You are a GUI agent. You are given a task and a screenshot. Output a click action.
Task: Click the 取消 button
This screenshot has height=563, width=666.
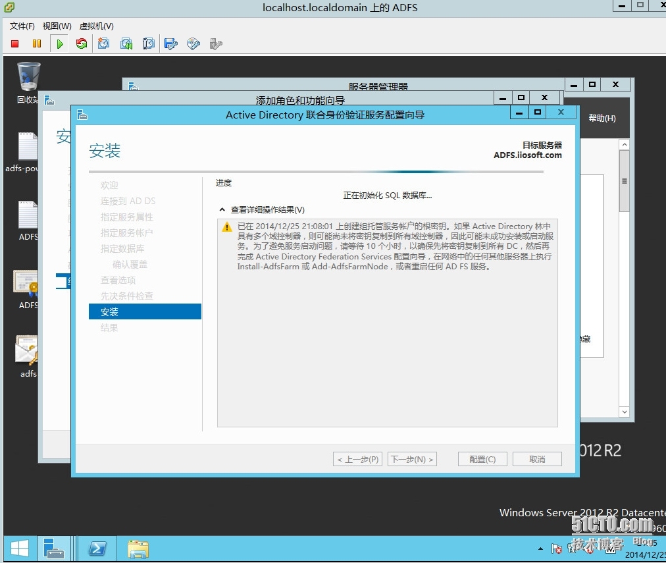click(537, 460)
